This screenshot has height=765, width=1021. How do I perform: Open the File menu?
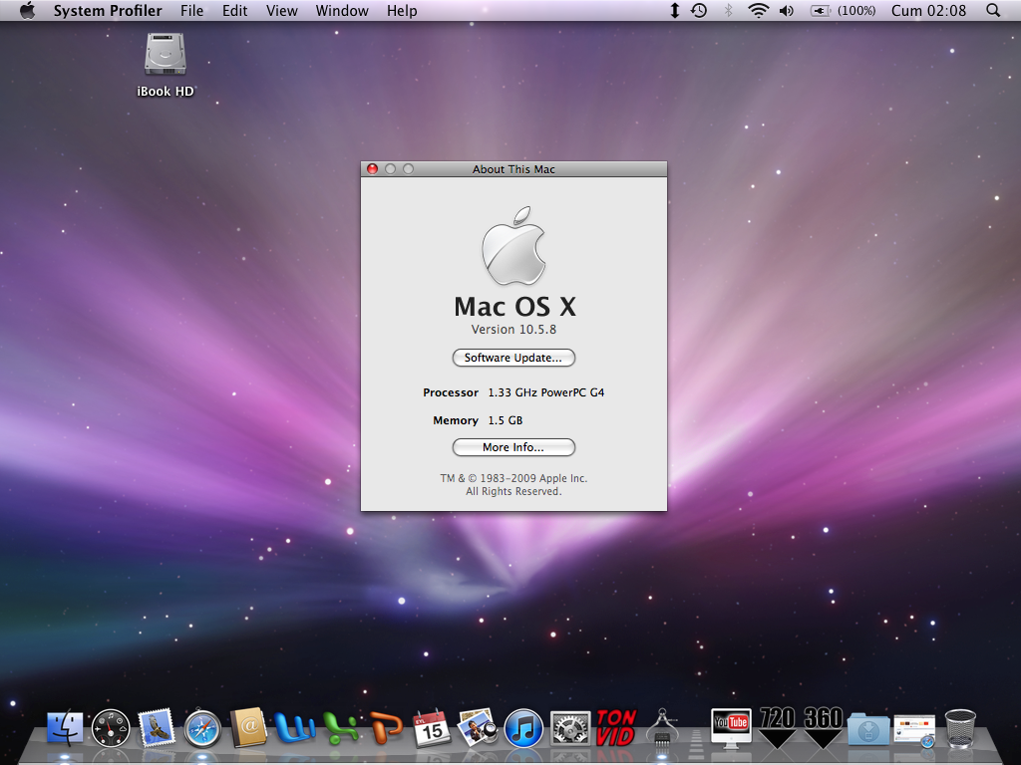pos(192,10)
